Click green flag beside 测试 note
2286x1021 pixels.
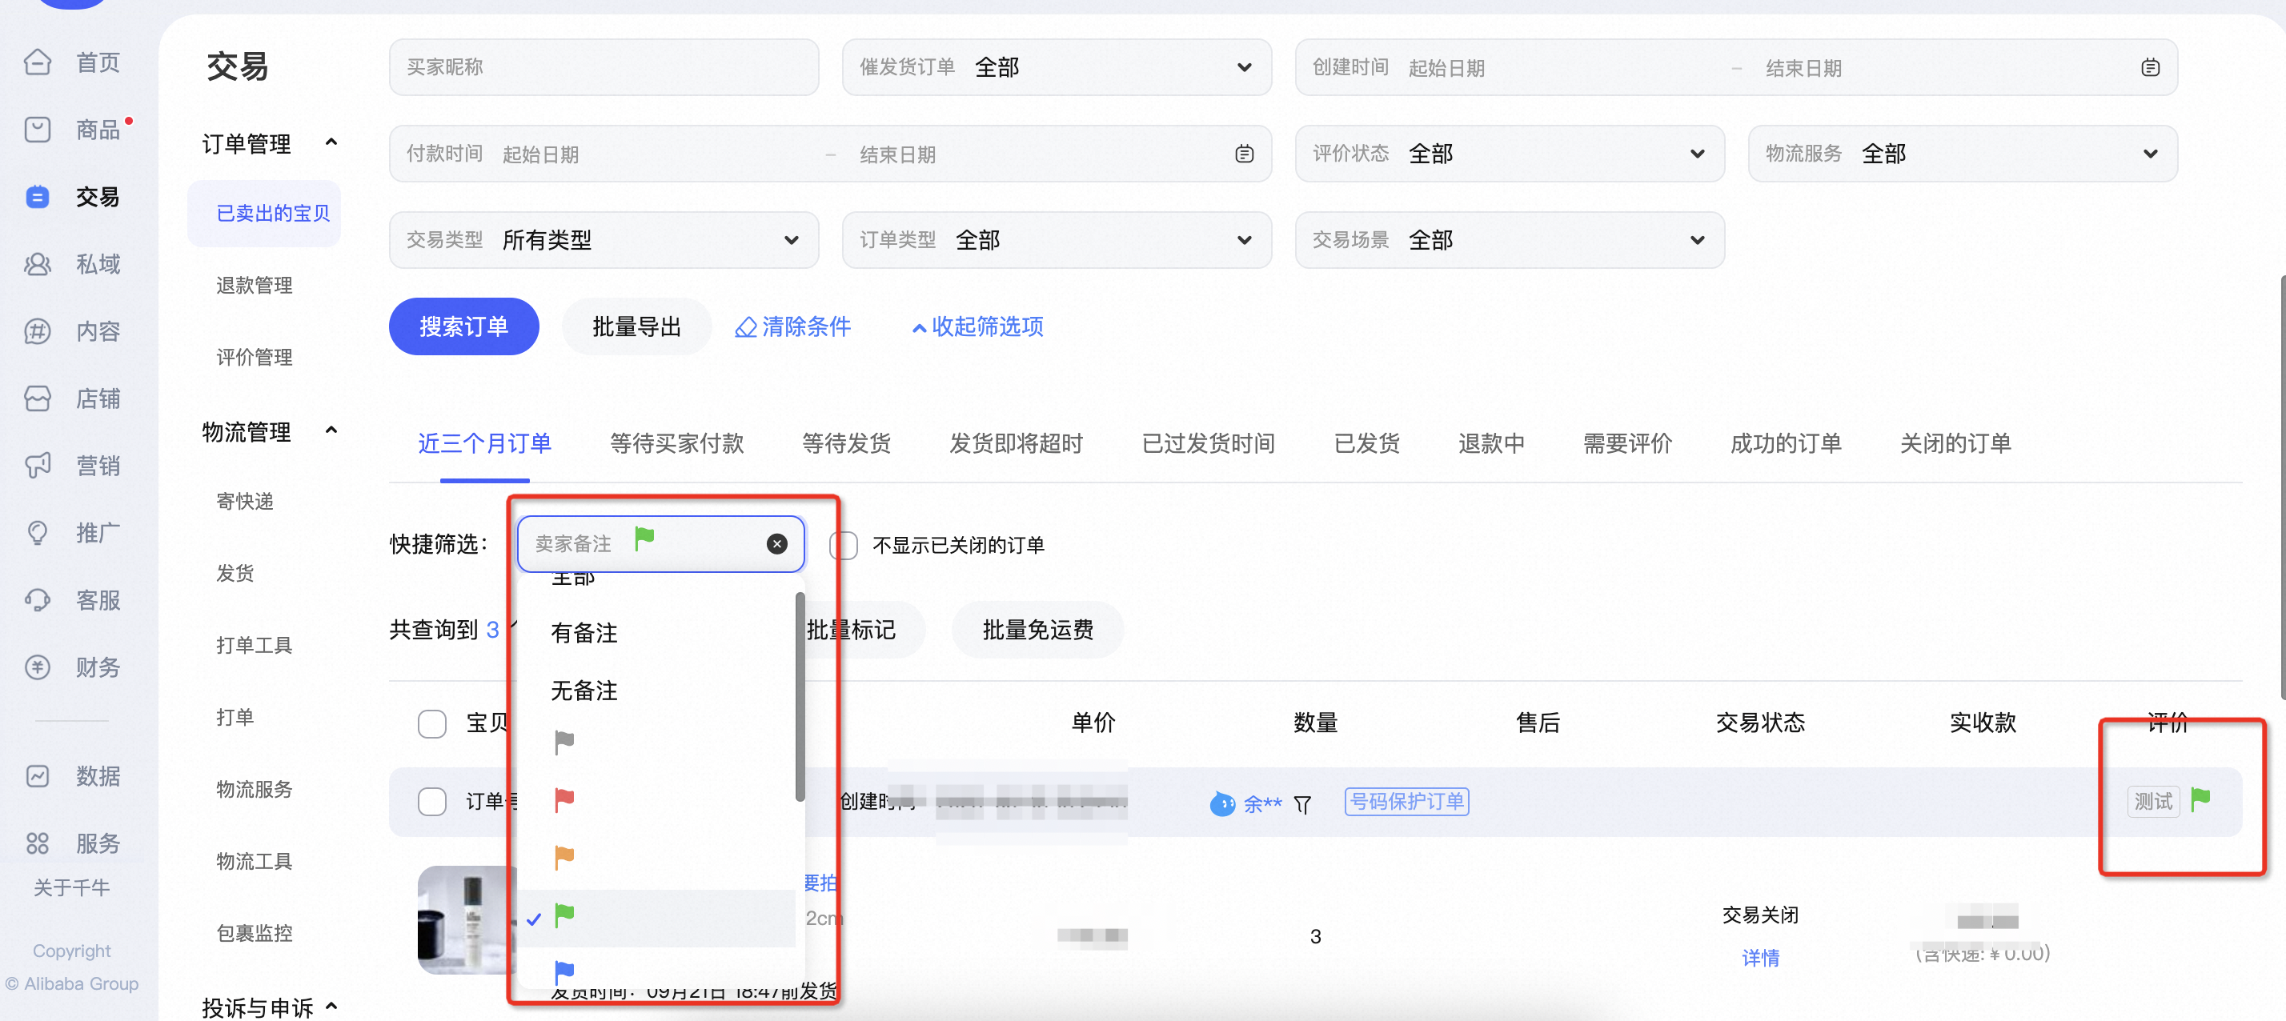pos(2200,800)
